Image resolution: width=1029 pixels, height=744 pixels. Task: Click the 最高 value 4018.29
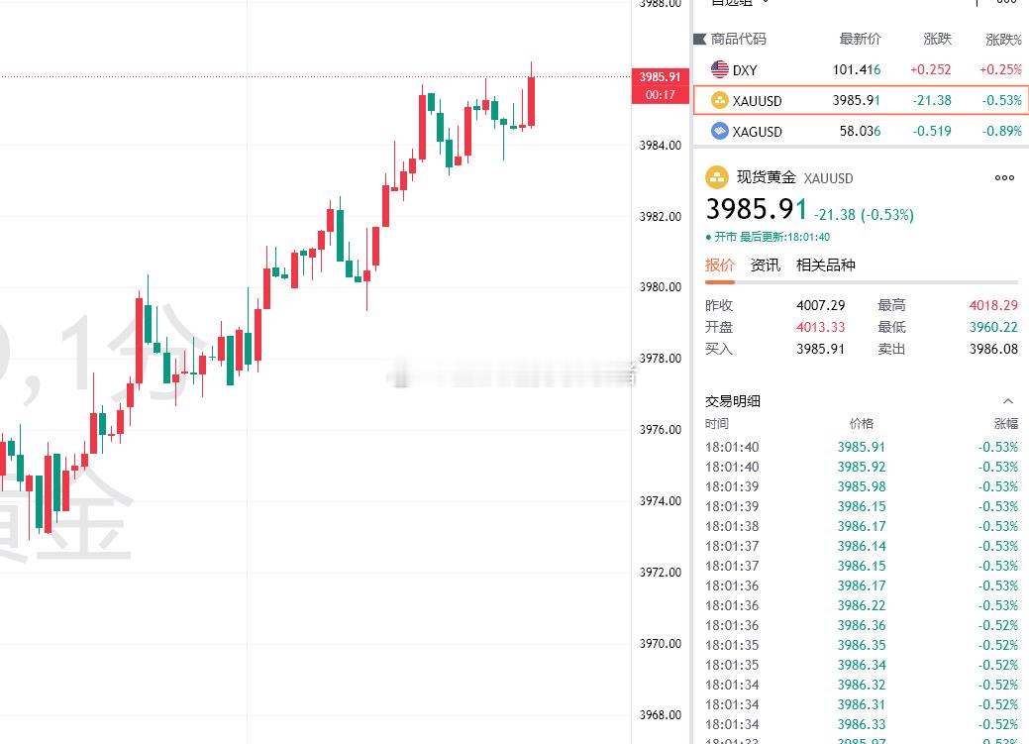[x=993, y=305]
